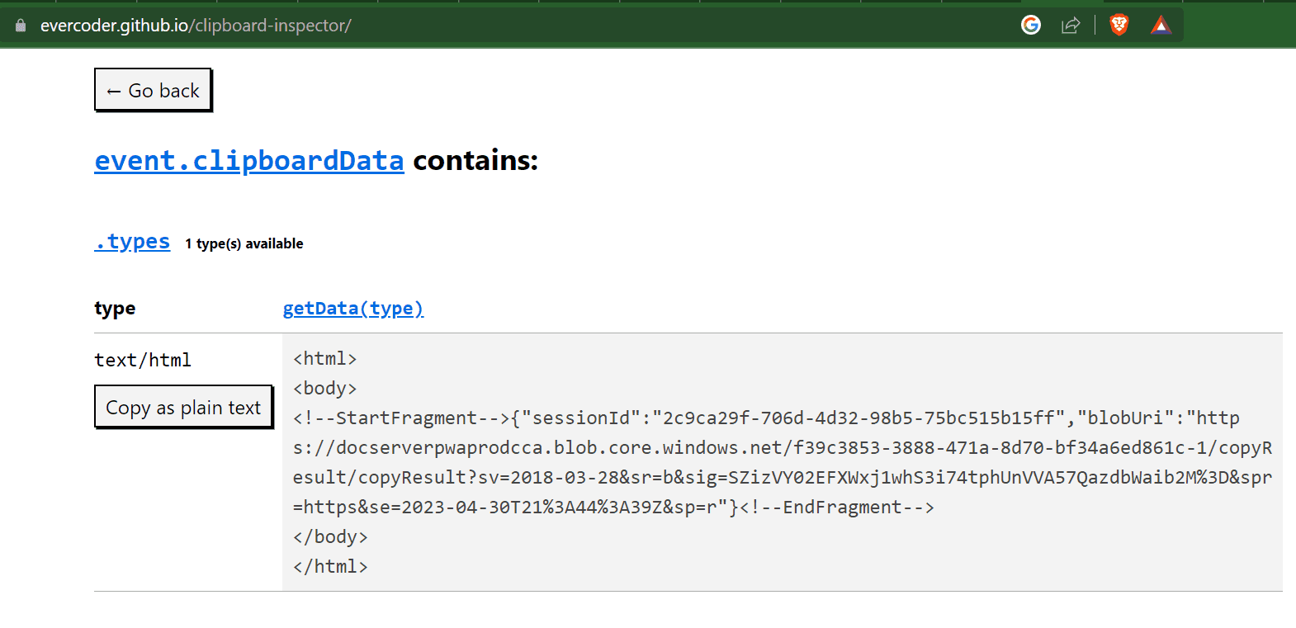Open the Google account icon in address bar

click(x=1031, y=26)
